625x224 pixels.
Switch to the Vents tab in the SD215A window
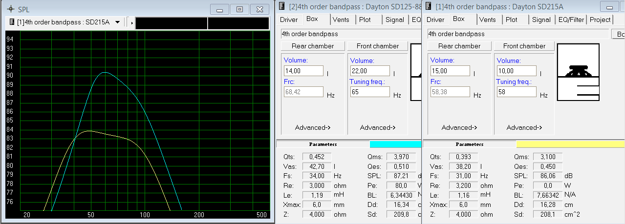point(487,20)
